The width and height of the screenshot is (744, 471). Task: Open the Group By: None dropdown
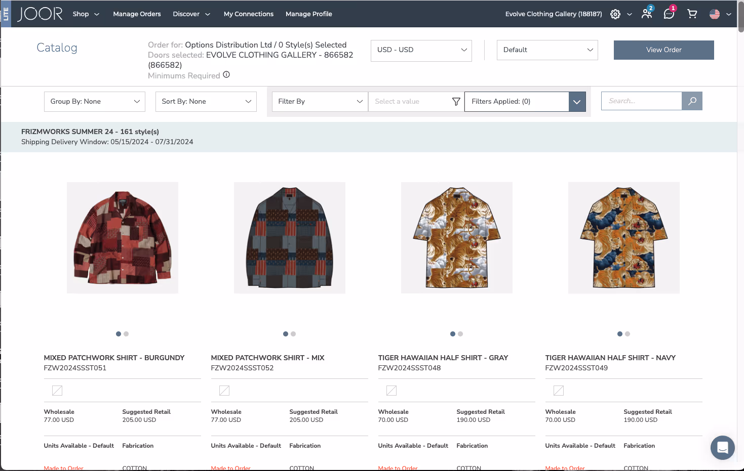pos(95,102)
